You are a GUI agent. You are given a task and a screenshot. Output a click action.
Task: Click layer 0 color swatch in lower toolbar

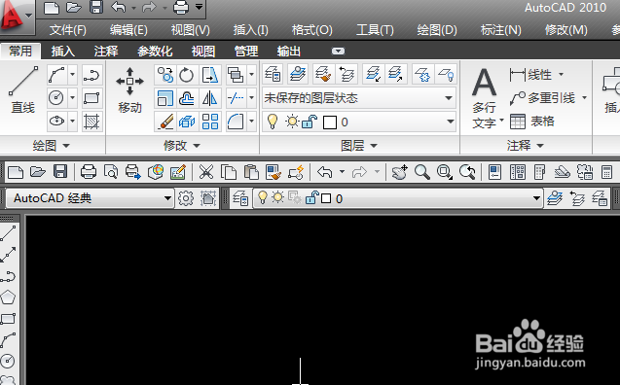(x=326, y=198)
